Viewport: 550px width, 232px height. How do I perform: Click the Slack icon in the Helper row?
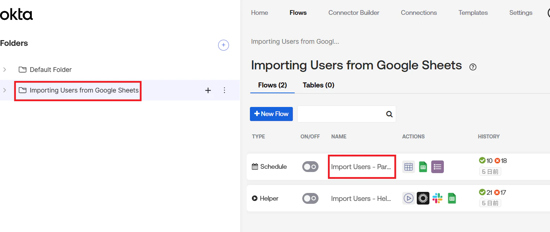437,198
